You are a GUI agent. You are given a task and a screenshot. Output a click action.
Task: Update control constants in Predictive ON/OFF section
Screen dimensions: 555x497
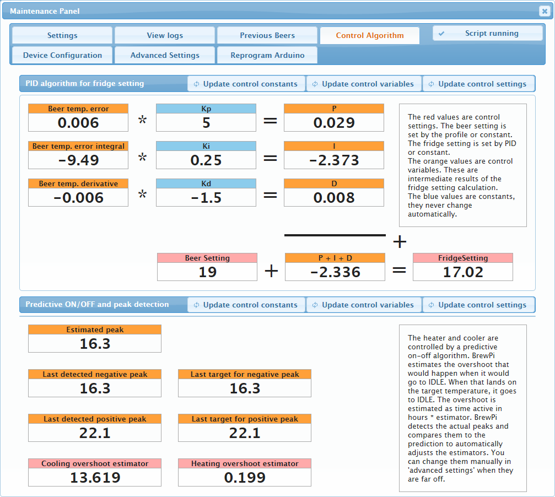[x=246, y=305]
